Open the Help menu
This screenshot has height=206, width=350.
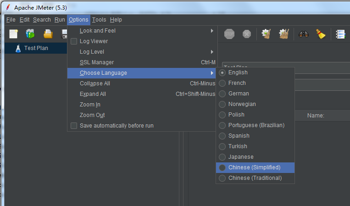pyautogui.click(x=116, y=20)
